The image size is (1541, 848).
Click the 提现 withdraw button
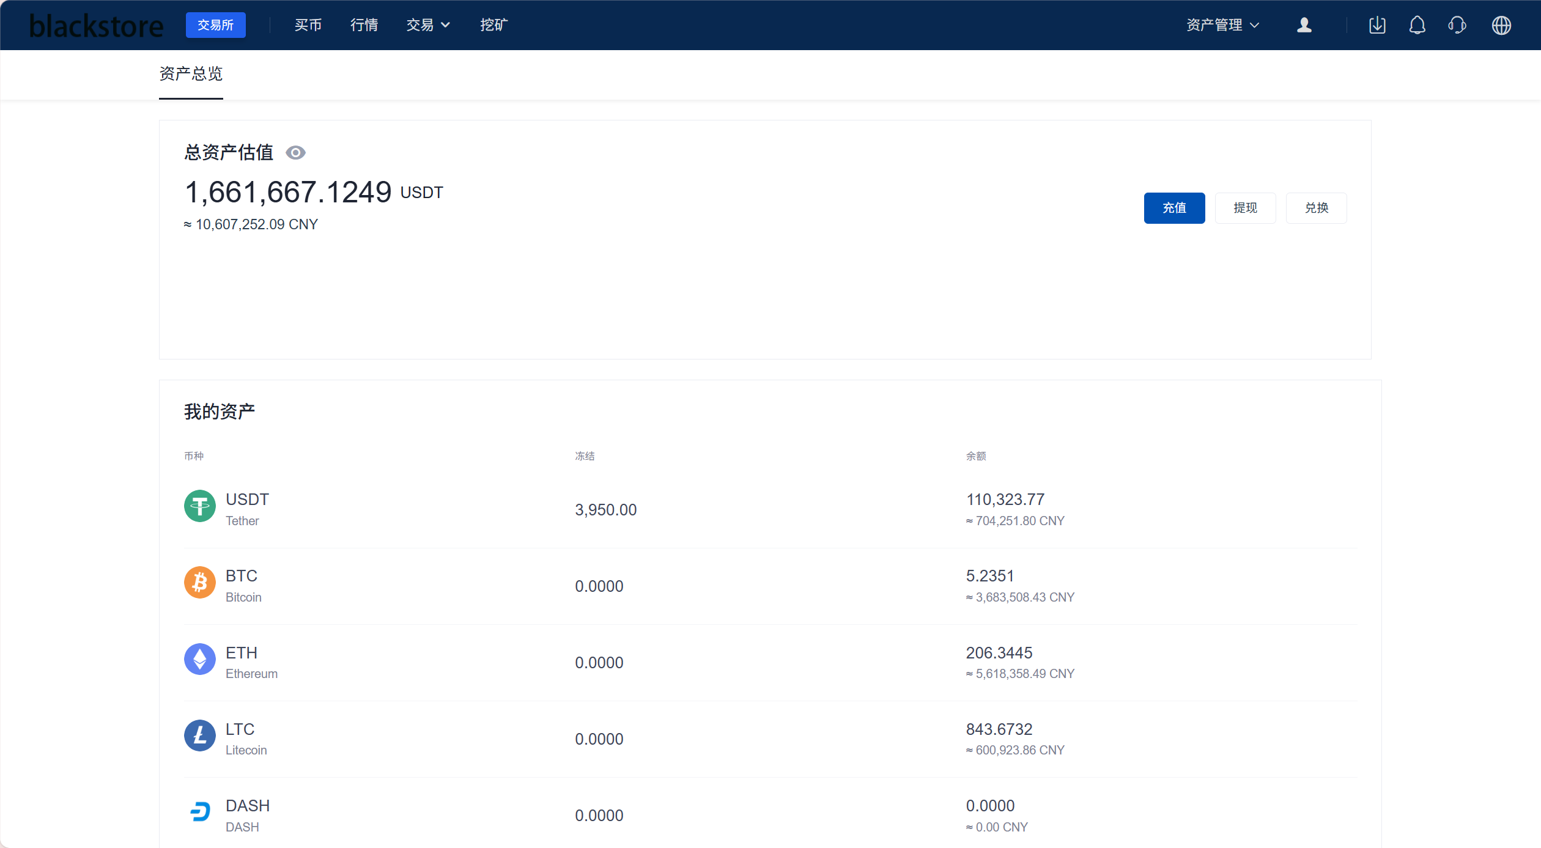[x=1244, y=208]
